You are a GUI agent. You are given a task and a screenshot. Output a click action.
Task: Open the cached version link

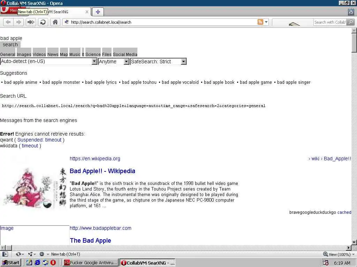pos(344,212)
